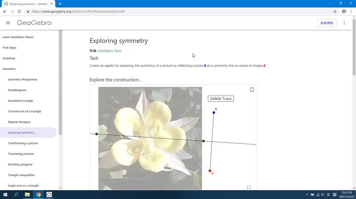
Task: Open File Explorer from the taskbar
Action: coord(27,195)
